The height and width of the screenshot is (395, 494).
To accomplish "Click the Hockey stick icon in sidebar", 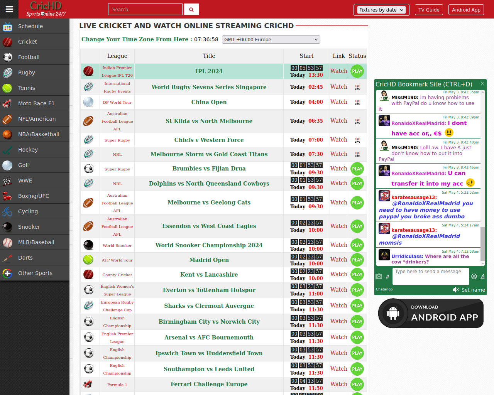I will (8, 150).
